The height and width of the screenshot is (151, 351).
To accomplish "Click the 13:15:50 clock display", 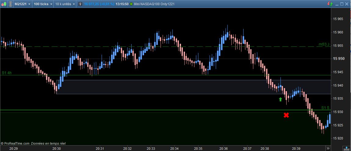I will click(x=122, y=4).
